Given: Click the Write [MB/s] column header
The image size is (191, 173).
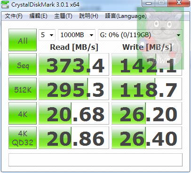Looking at the screenshot, I should (x=147, y=47).
